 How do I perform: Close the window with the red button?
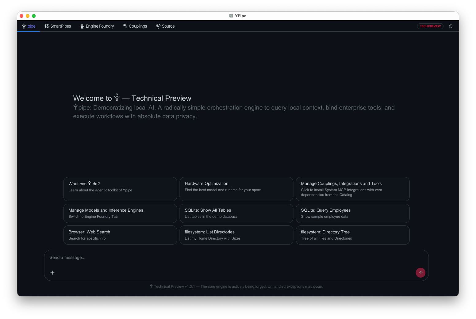pyautogui.click(x=21, y=16)
